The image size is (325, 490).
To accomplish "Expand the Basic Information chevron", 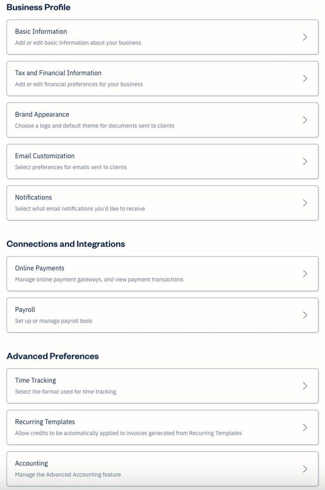I will click(305, 37).
